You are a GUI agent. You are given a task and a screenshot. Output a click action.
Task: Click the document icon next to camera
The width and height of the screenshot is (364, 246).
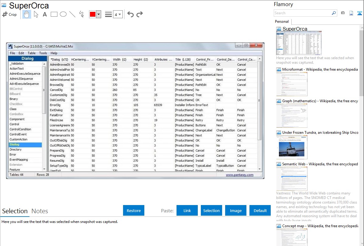351,13
